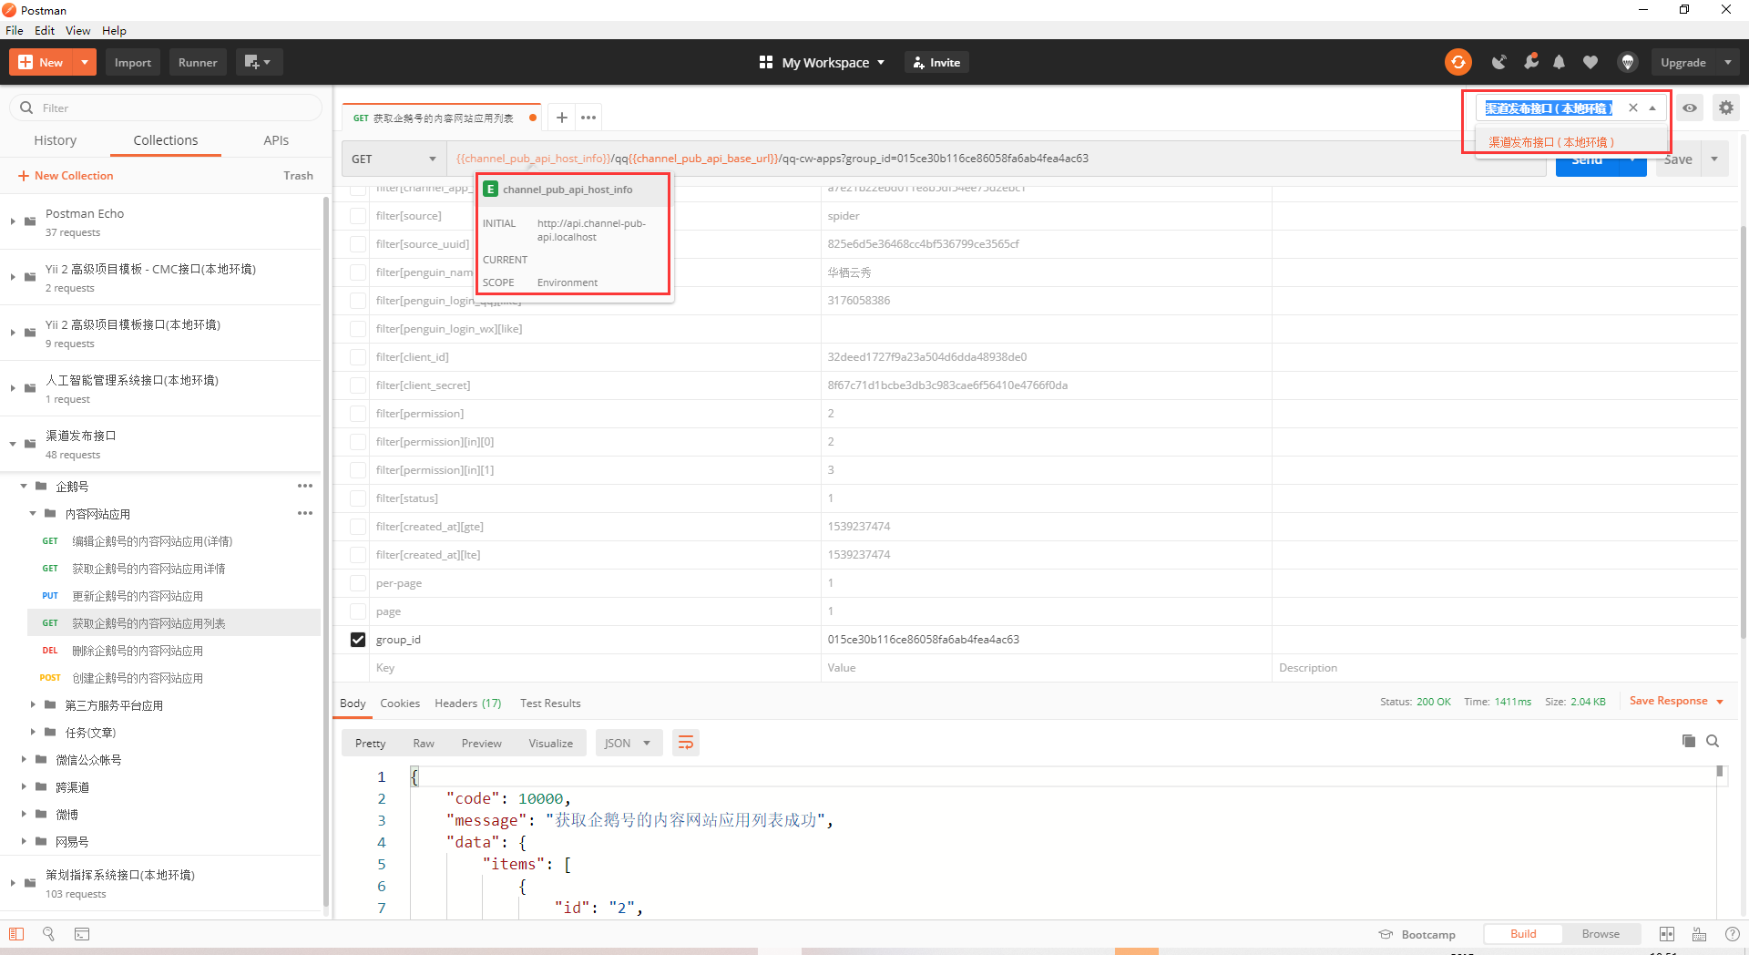Enable the per-page parameter checkbox

(x=358, y=583)
